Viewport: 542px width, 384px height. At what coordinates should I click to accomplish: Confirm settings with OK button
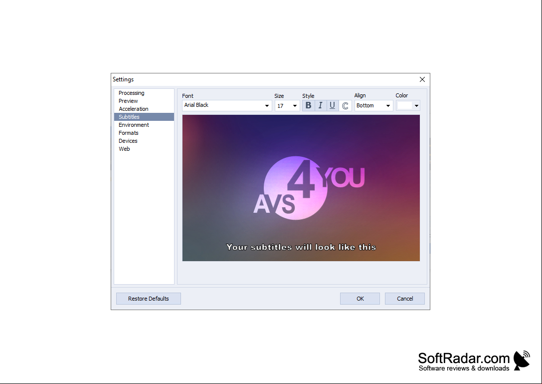pyautogui.click(x=360, y=299)
